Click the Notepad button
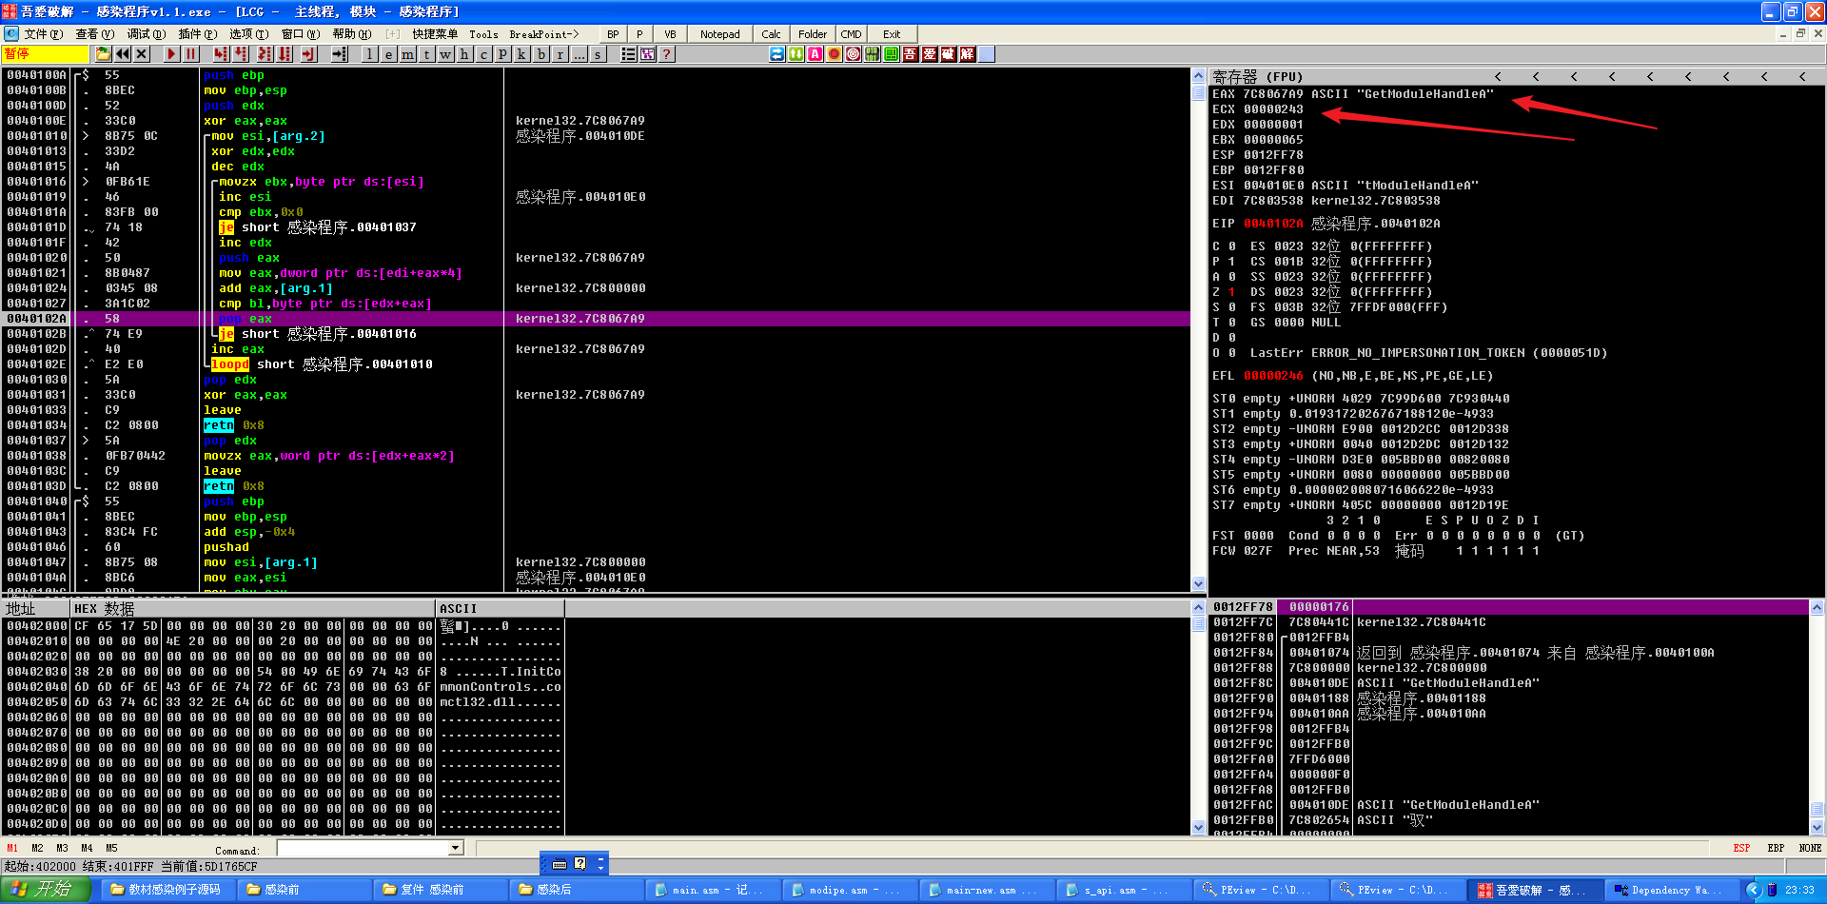The width and height of the screenshot is (1827, 904). coord(720,34)
